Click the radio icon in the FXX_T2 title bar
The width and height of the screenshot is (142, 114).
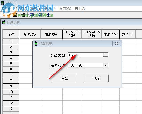2,3
